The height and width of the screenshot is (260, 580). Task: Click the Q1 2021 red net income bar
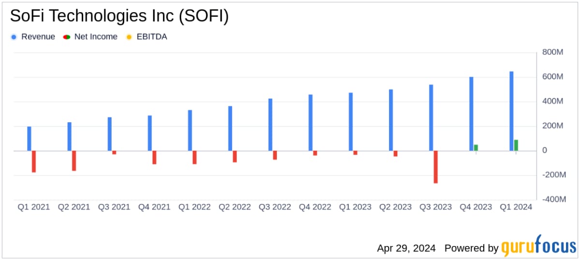(34, 161)
